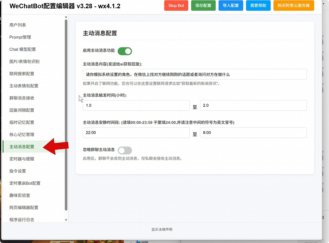329x243 pixels.
Task: Click the 主动消息配置 page heading
Action: point(100,33)
